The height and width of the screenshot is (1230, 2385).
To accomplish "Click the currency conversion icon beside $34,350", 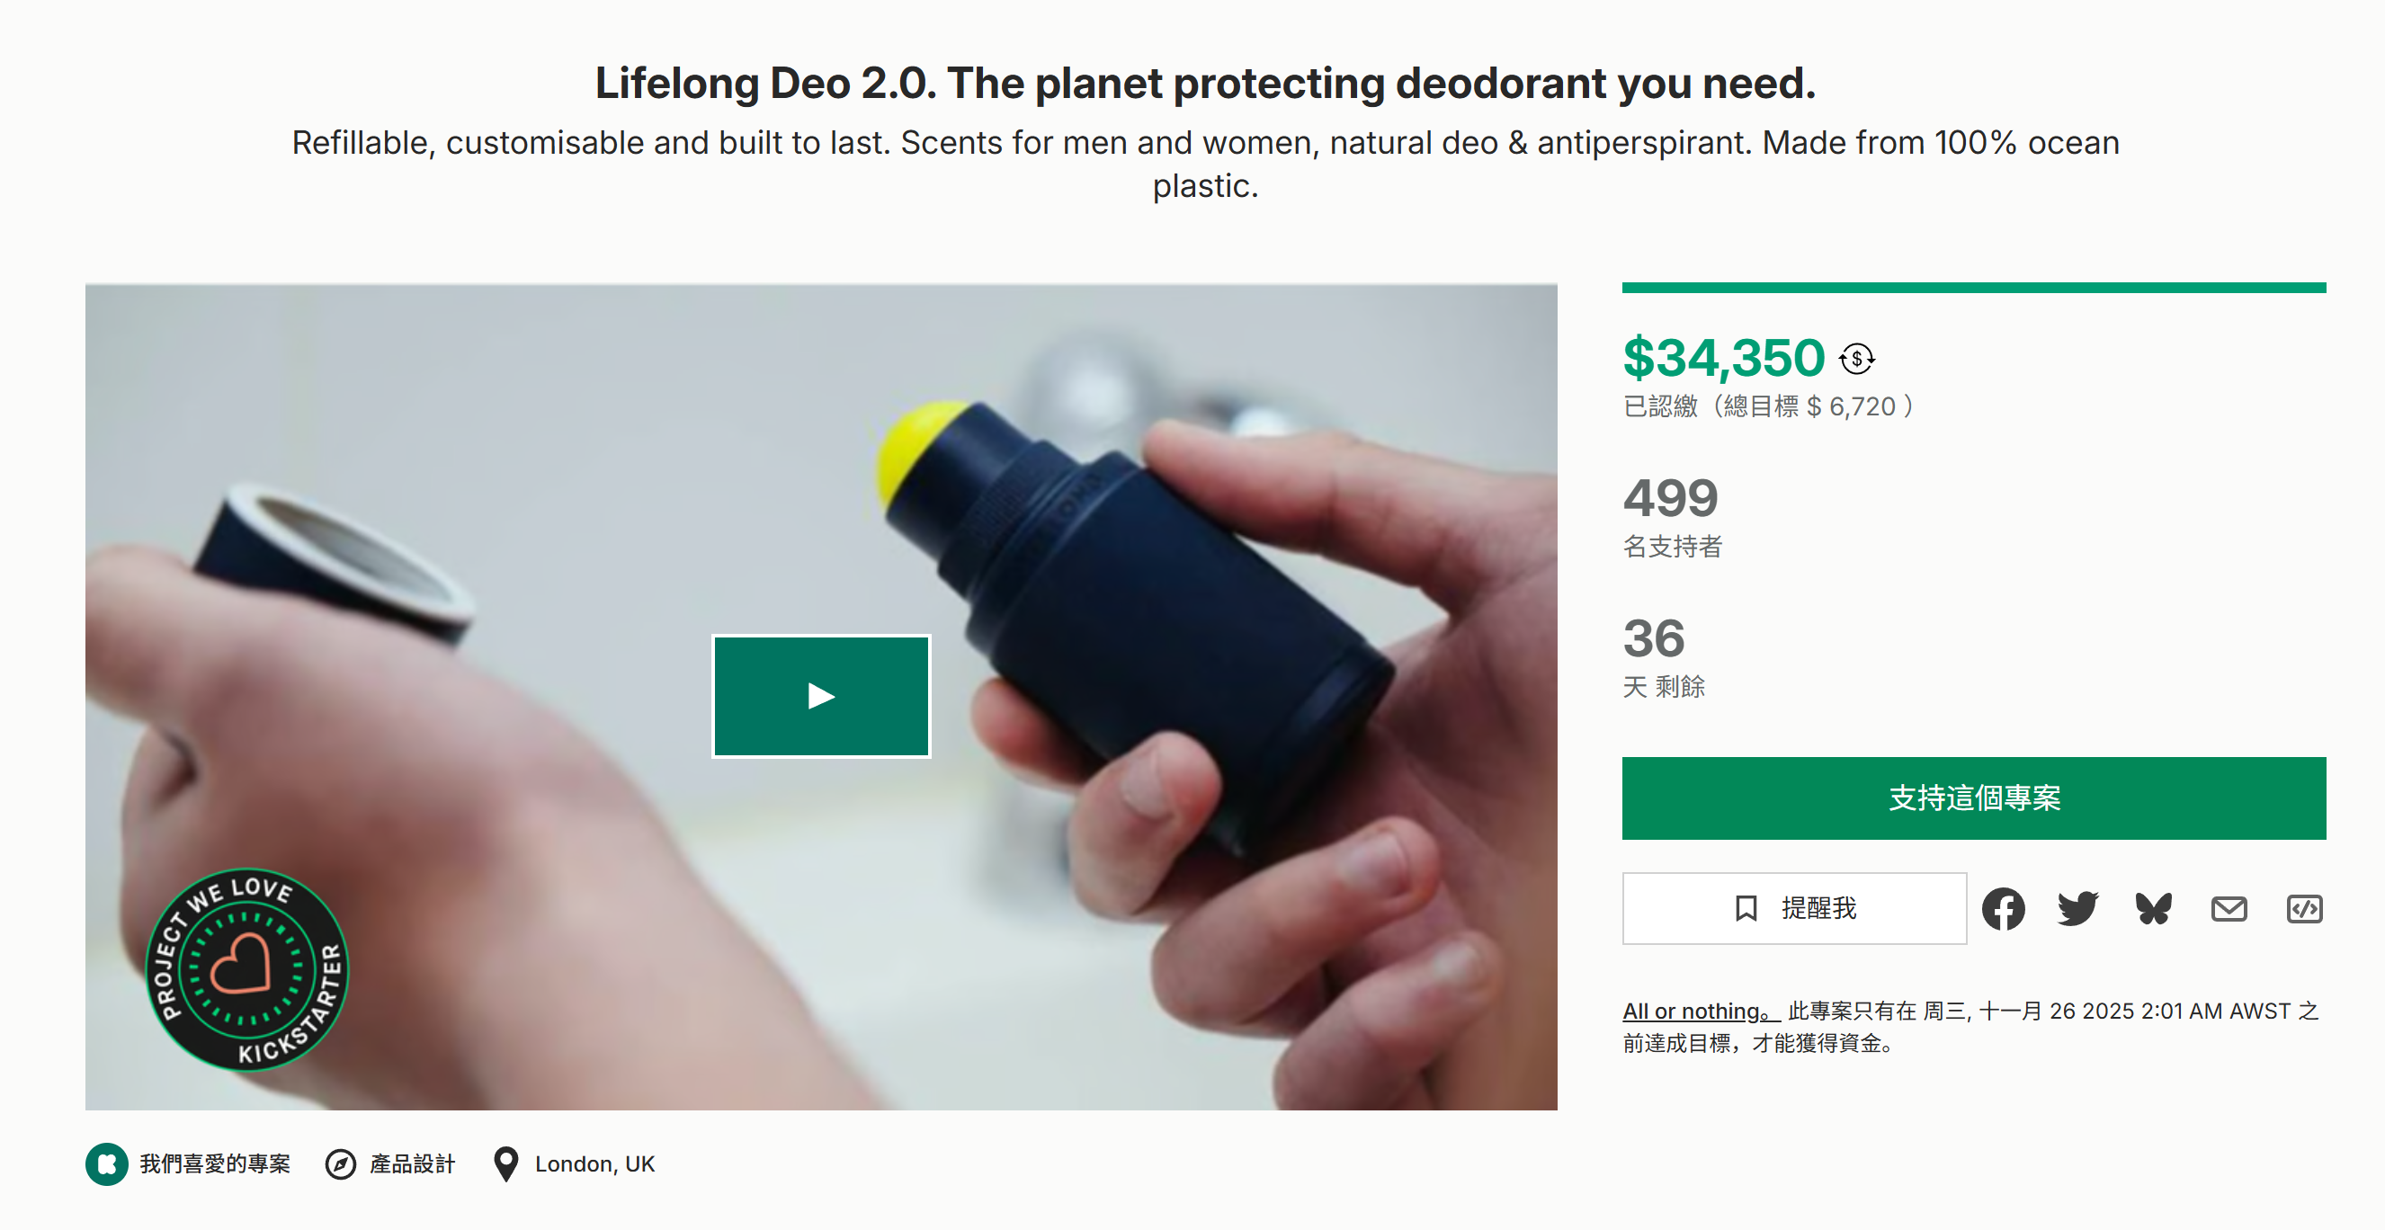I will 1856,359.
